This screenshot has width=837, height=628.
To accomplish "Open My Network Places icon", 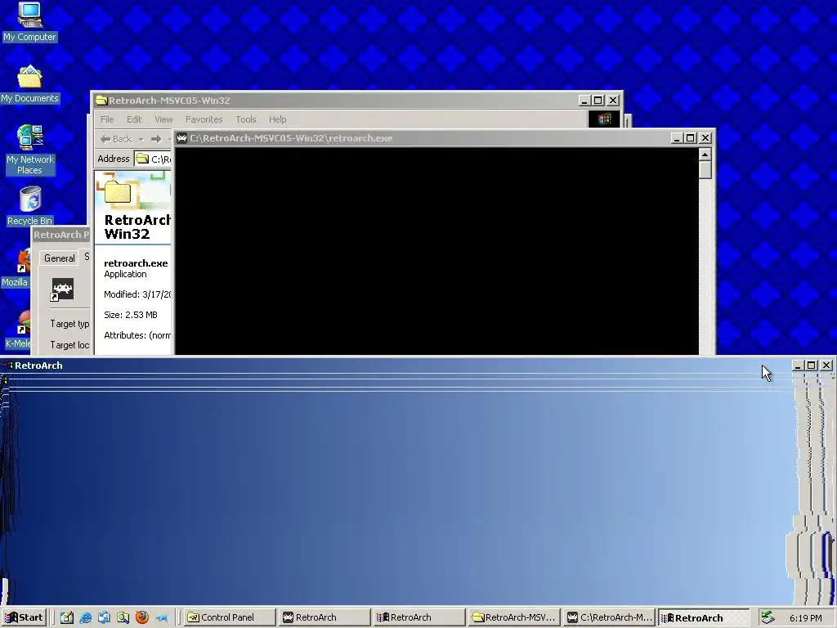I will [29, 150].
